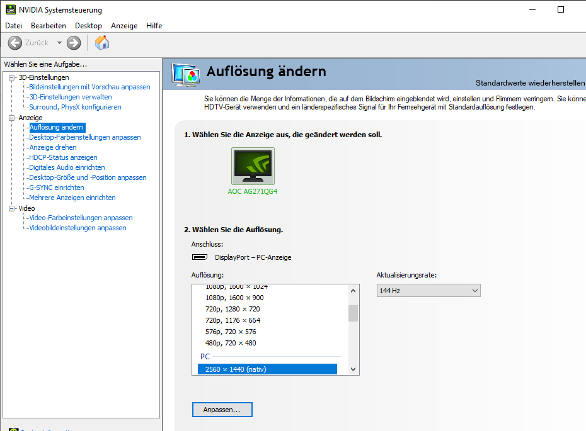586x431 pixels.
Task: Open Desktop-Größe und -Position anpassen
Action: click(88, 177)
